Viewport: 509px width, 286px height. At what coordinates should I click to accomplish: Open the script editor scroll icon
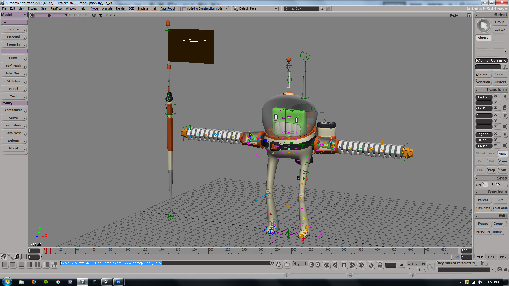tap(278, 264)
